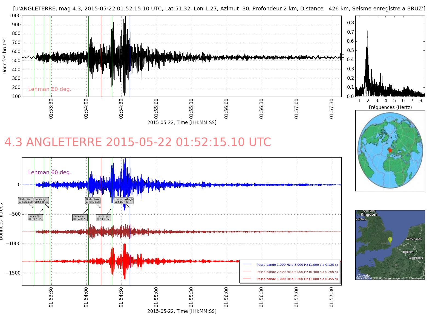Click the large pink 4.3 ANGLETERRE title

pos(138,142)
